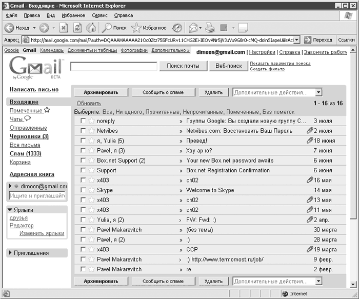Star the message from noreply
Image resolution: width=359 pixels, height=299 pixels.
click(x=92, y=121)
